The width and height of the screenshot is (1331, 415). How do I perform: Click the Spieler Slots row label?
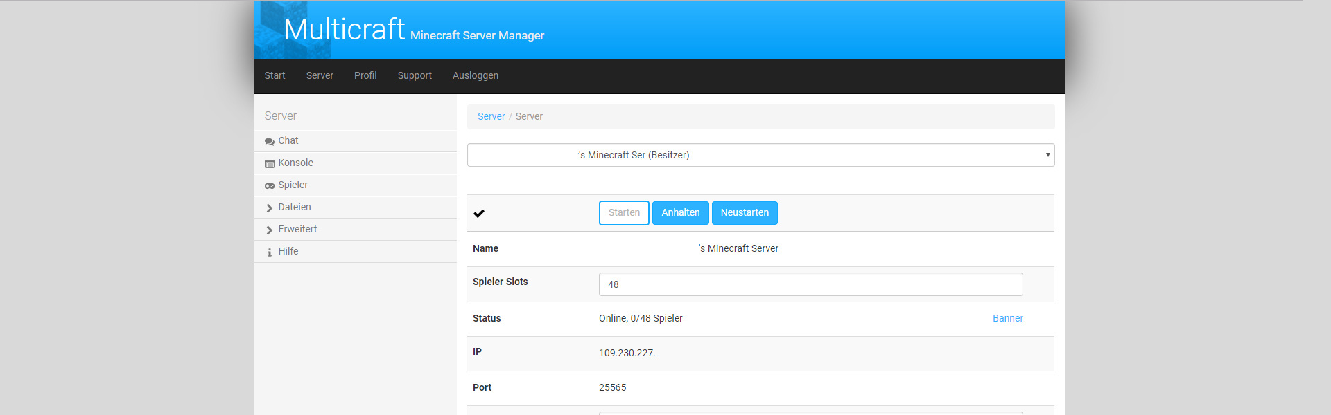click(x=501, y=282)
